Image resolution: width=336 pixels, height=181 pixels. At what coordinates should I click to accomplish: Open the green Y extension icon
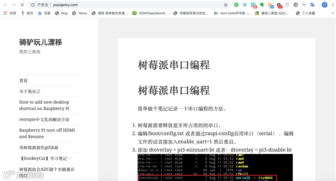(x=236, y=5)
